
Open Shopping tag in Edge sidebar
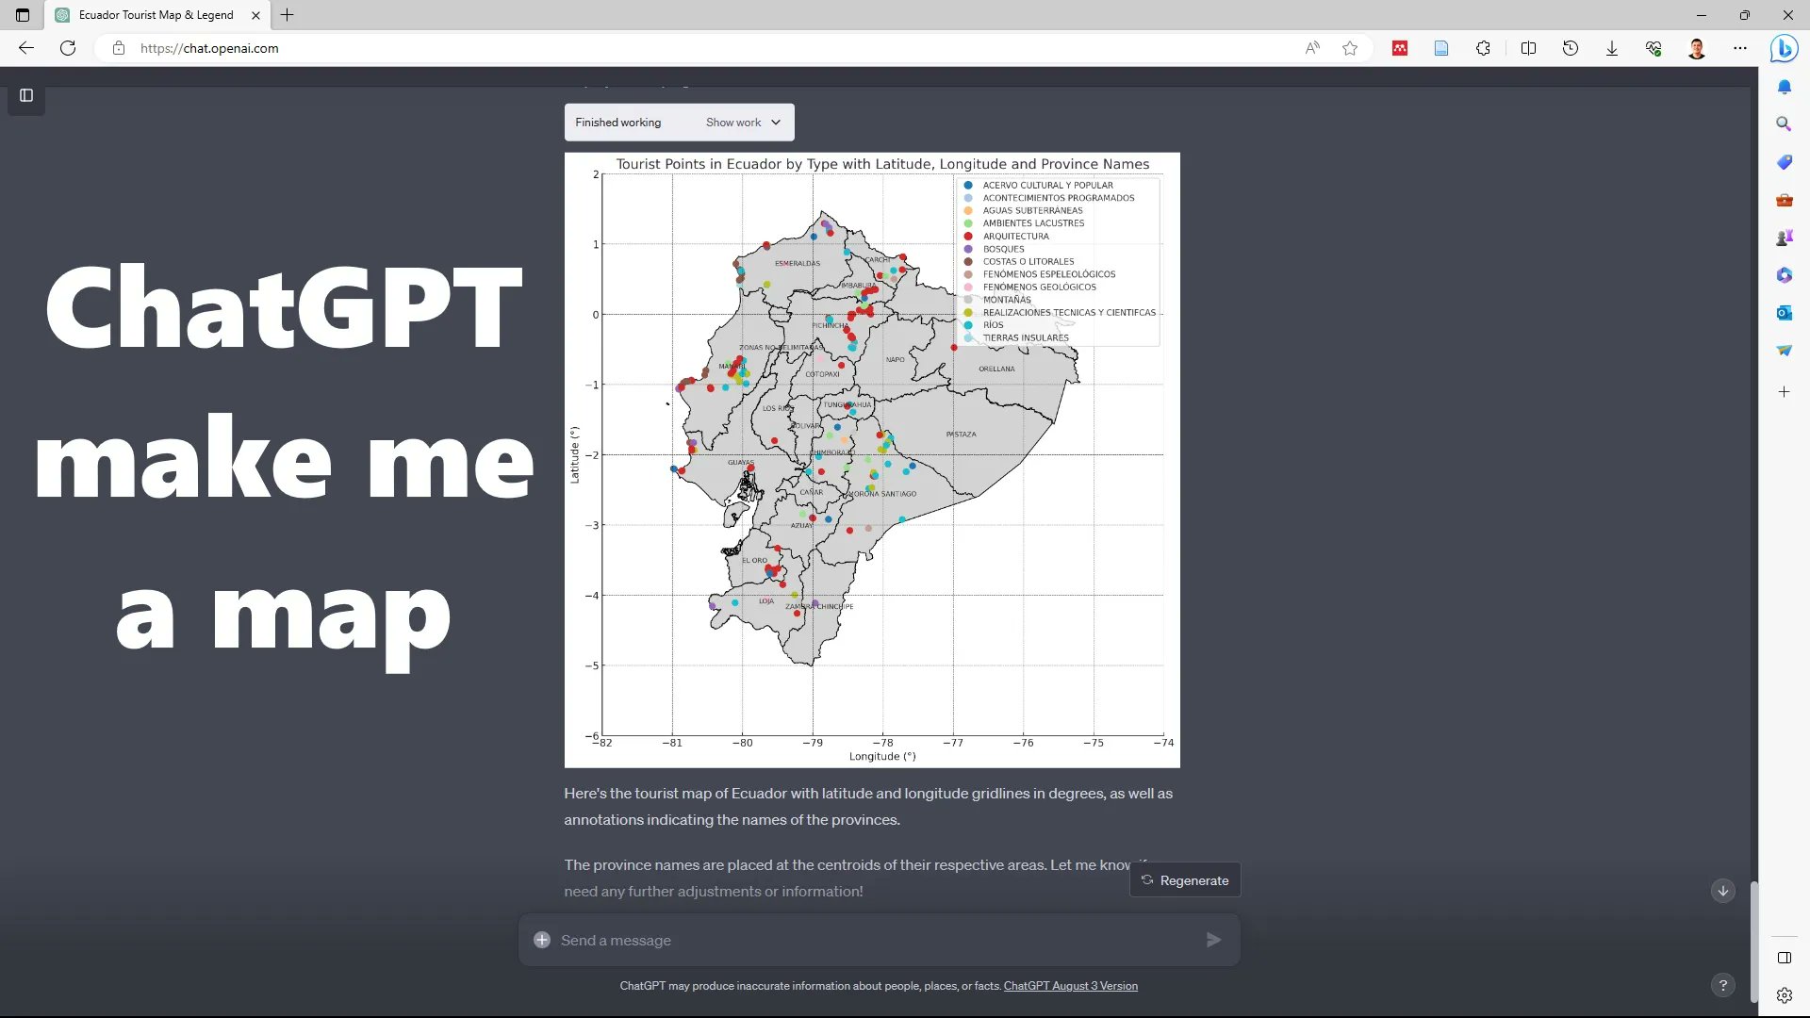tap(1785, 162)
